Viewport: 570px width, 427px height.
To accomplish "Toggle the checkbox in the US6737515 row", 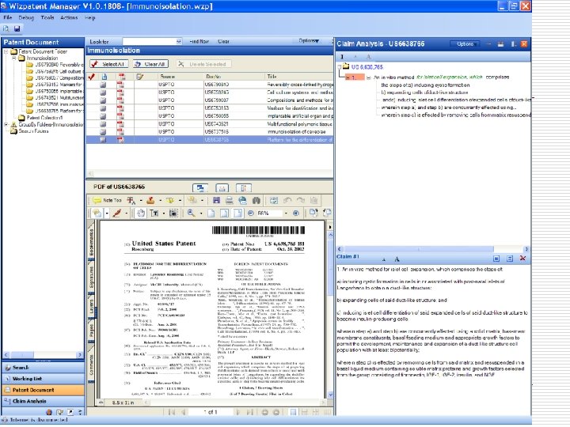I will point(103,132).
